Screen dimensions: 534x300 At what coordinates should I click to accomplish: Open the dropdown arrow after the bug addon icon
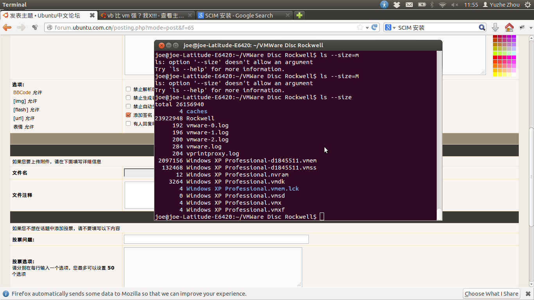coord(531,28)
